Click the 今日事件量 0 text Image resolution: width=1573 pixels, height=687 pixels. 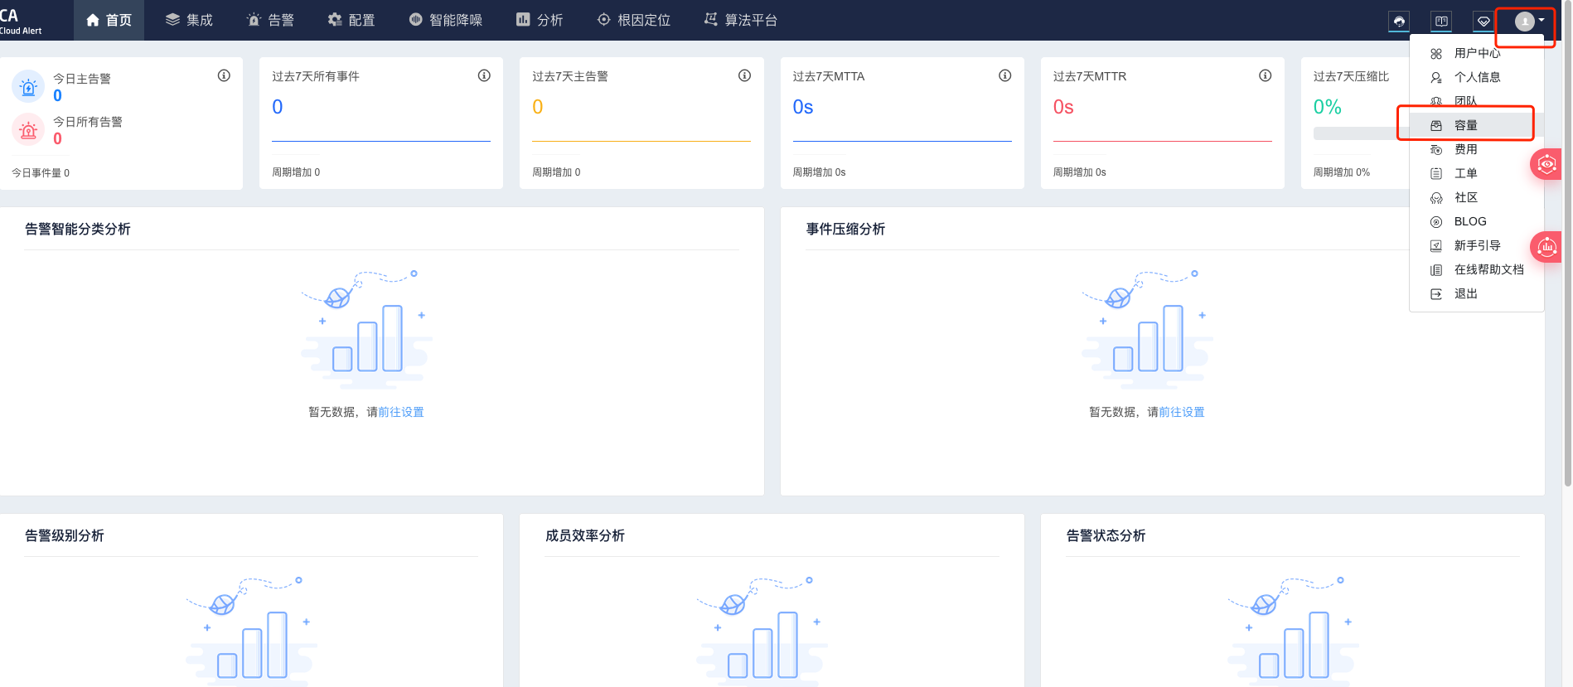[x=41, y=173]
